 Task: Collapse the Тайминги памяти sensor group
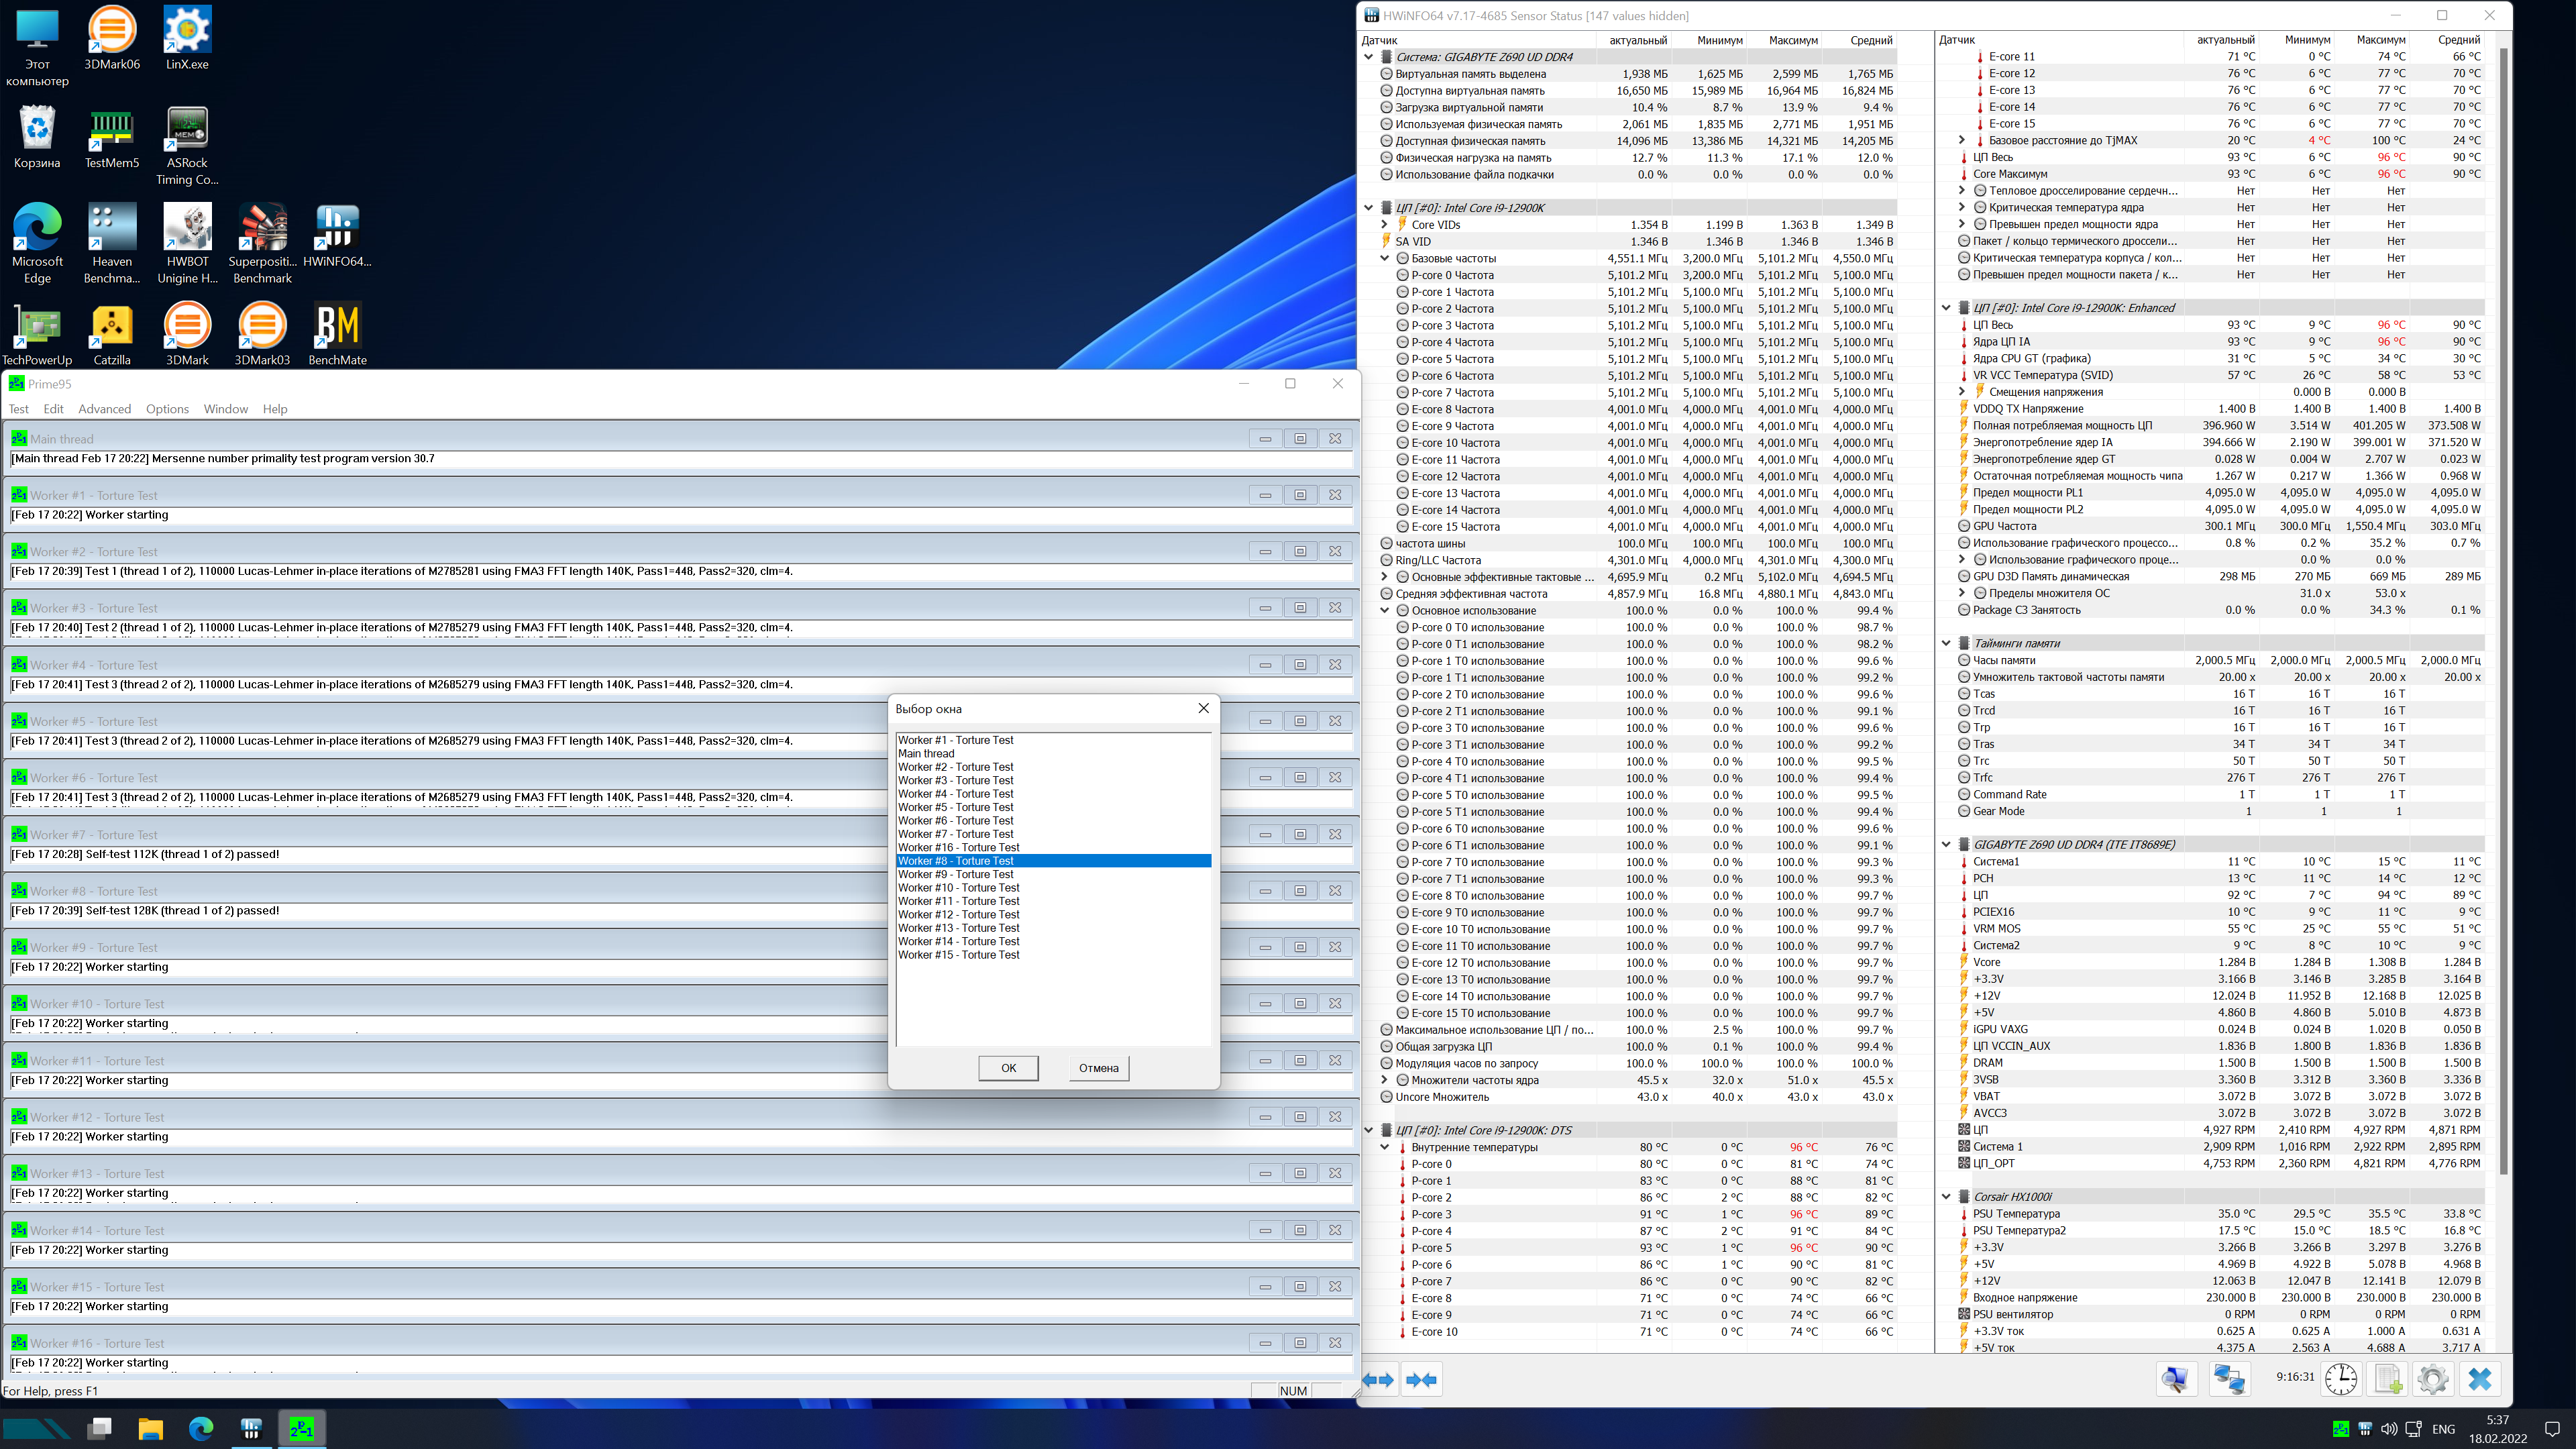coord(1946,643)
